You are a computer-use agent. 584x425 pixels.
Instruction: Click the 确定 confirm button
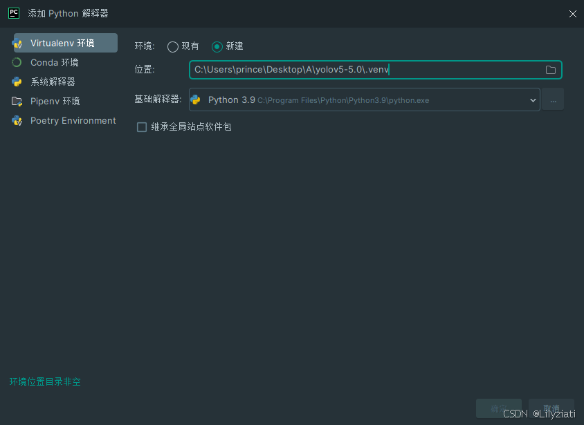499,408
